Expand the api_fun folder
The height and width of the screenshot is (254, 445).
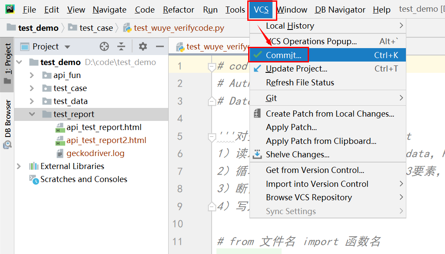[x=32, y=75]
